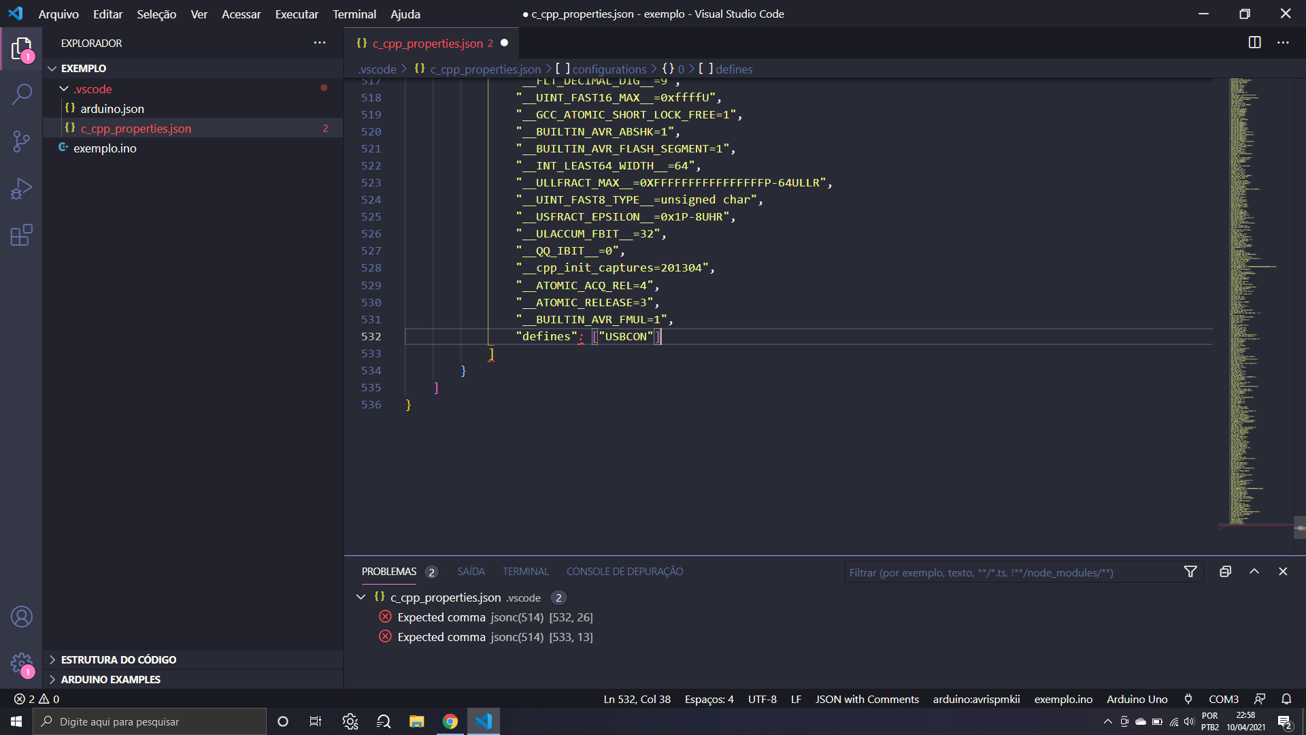Collapse the .vscode folder
1306x735 pixels.
pos(64,89)
